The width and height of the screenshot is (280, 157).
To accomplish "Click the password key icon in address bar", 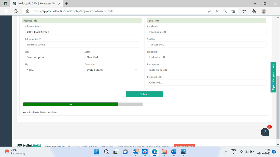I will pyautogui.click(x=209, y=11).
